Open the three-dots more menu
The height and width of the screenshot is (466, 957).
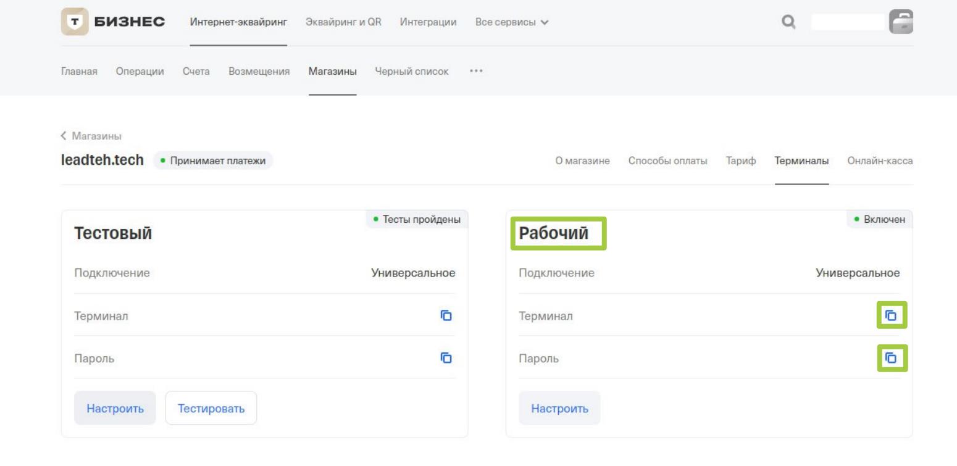(x=475, y=70)
